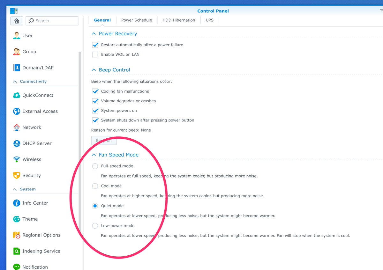Collapse the Power Recovery section
Screen dimensions: 383x270
[x=94, y=33]
